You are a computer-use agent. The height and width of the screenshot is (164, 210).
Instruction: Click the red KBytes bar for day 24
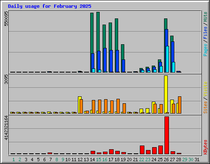pyautogui.click(x=154, y=150)
